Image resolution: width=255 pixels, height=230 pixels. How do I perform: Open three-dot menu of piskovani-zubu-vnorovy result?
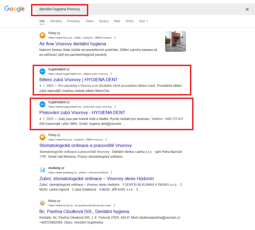pyautogui.click(x=115, y=107)
